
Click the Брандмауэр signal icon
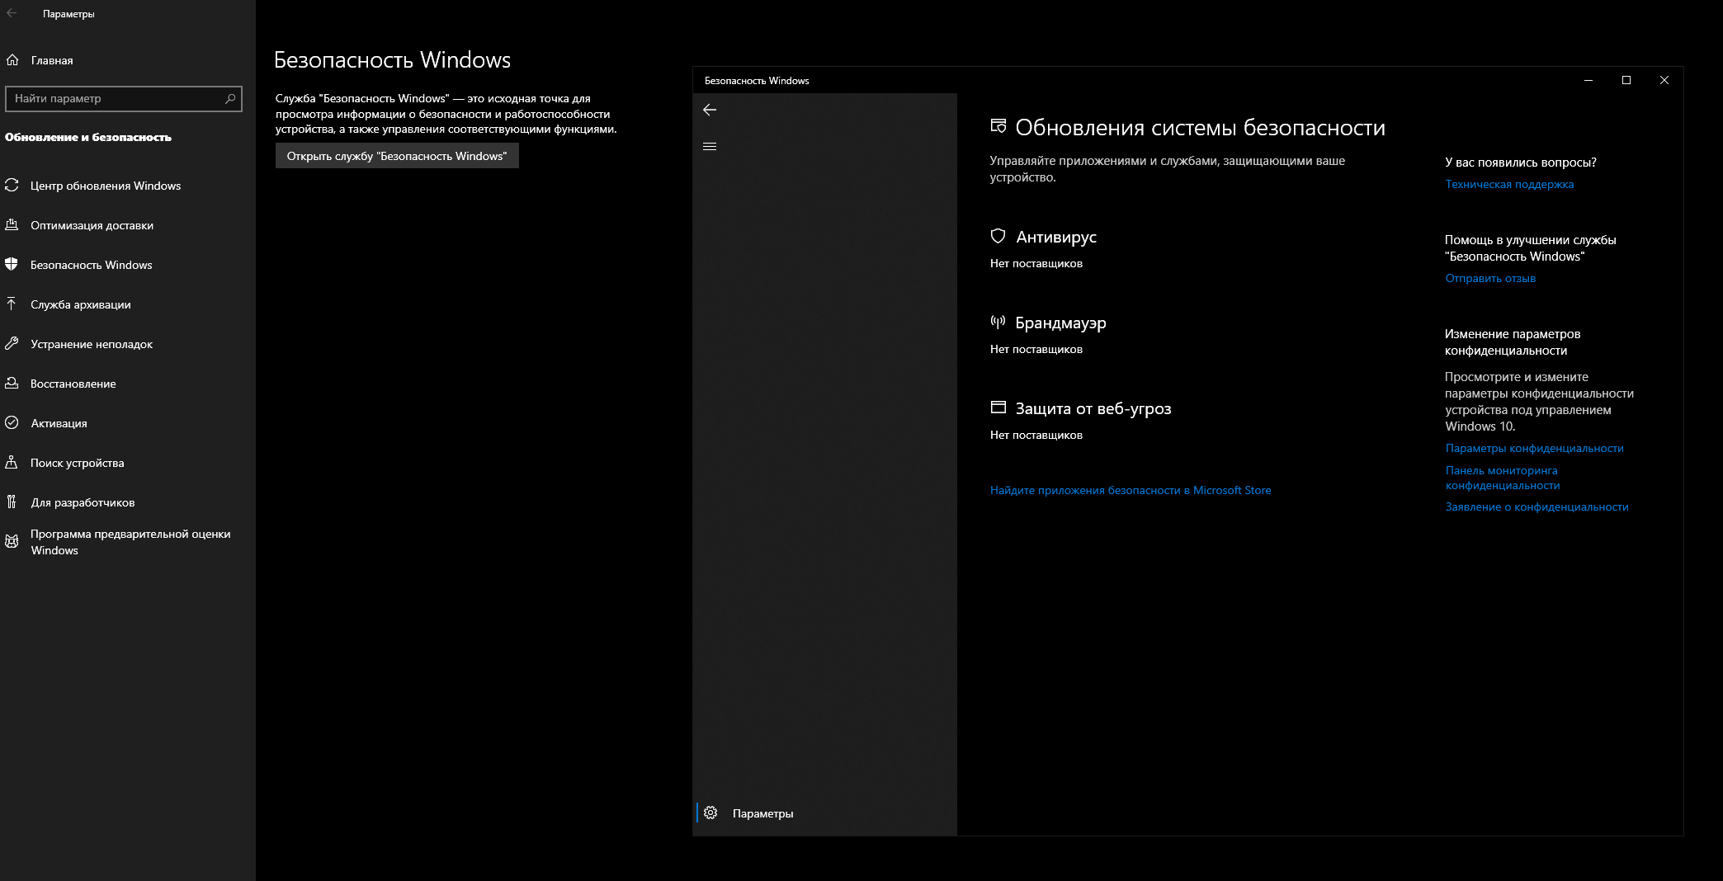[998, 322]
